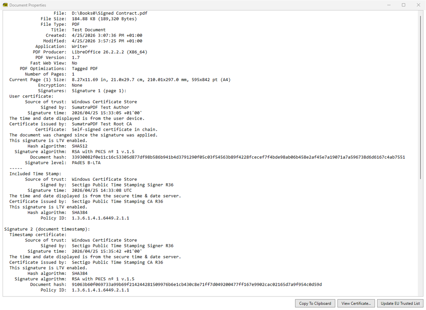The image size is (426, 310).
Task: Click signature time 2026/04/25 15:35:42
Action: point(96,251)
